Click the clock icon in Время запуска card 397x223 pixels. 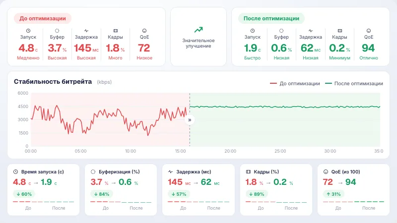click(x=16, y=171)
